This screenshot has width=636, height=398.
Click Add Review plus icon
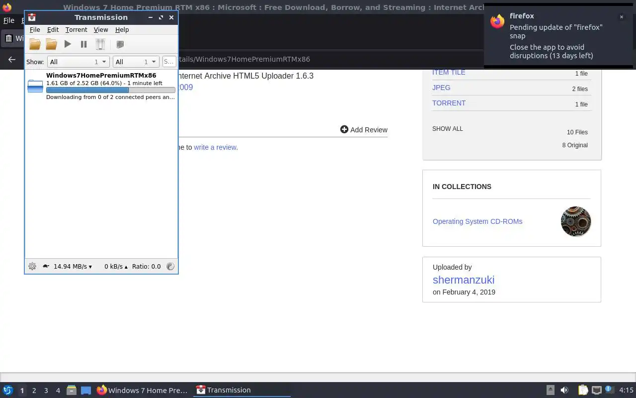tap(344, 129)
